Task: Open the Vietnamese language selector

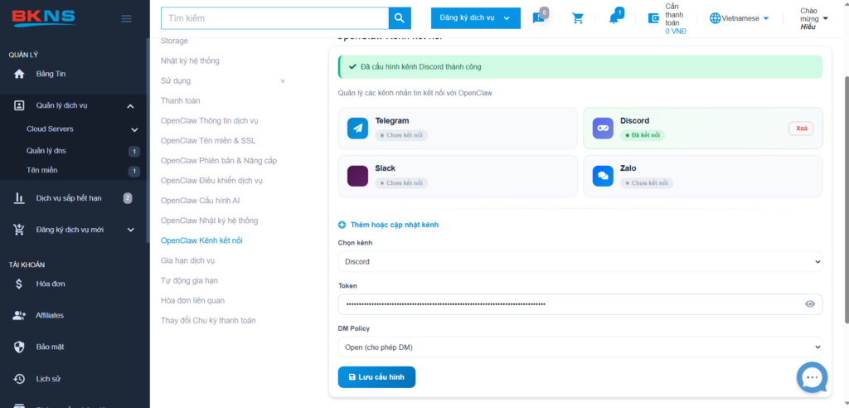Action: pyautogui.click(x=740, y=18)
